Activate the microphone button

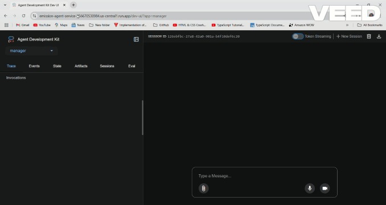[x=310, y=188]
